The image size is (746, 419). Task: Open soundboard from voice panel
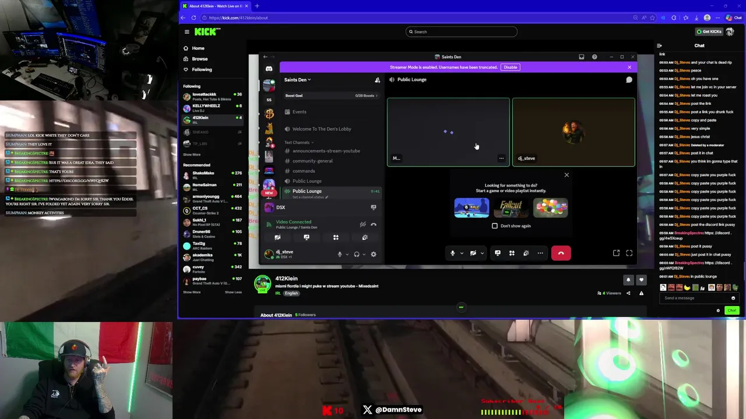tap(365, 237)
